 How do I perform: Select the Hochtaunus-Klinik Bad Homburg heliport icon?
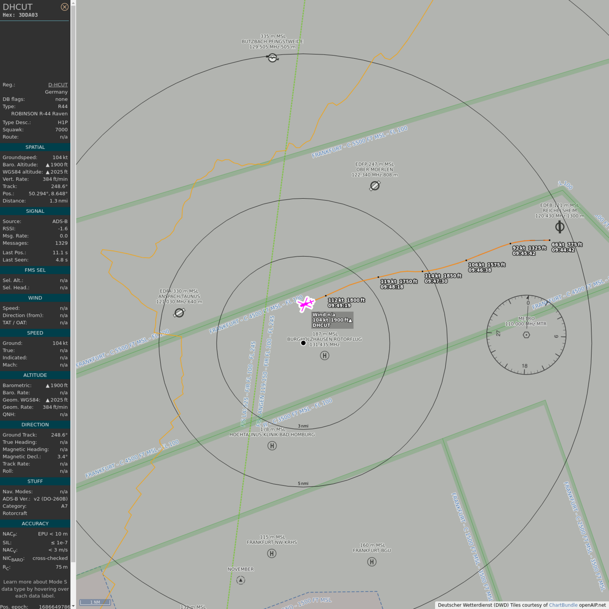(x=272, y=446)
